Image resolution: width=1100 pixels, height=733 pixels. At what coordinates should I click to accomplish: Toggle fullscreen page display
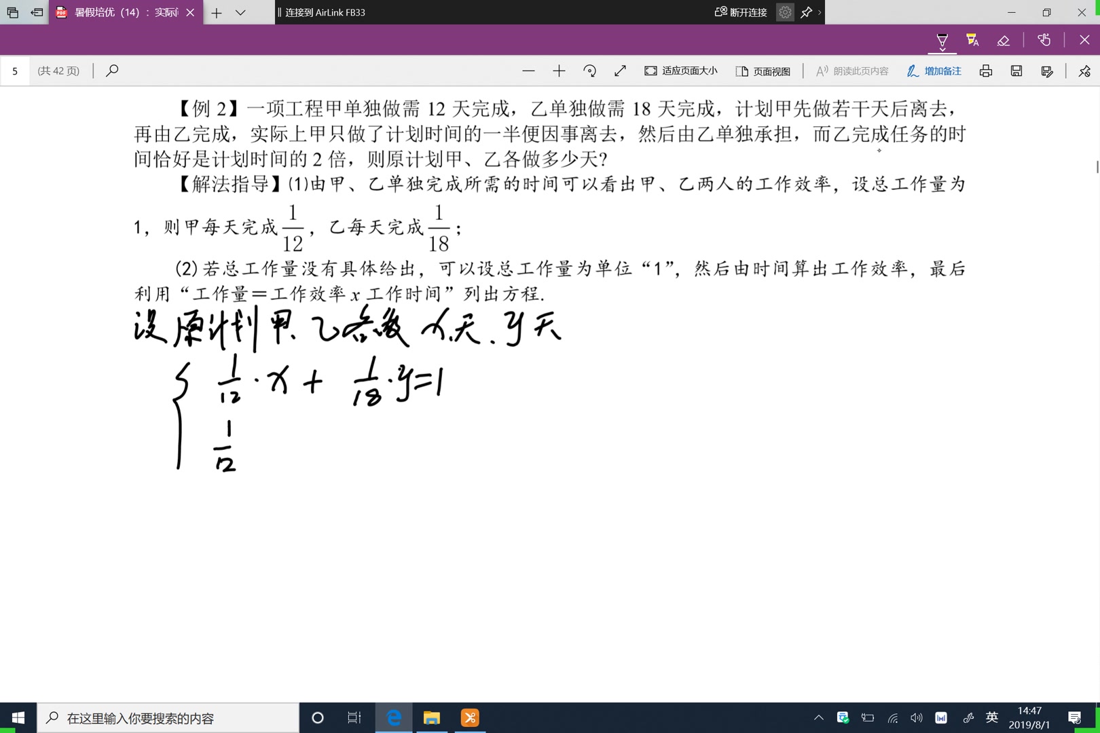point(619,71)
